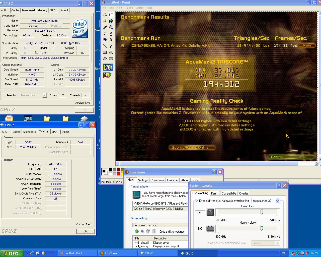
Task: Click the System tweaks help question mark button
Action: pyautogui.click(x=279, y=185)
